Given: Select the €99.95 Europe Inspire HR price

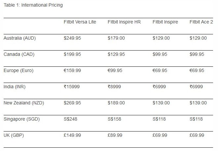Looking at the screenshot, I should pyautogui.click(x=116, y=70).
